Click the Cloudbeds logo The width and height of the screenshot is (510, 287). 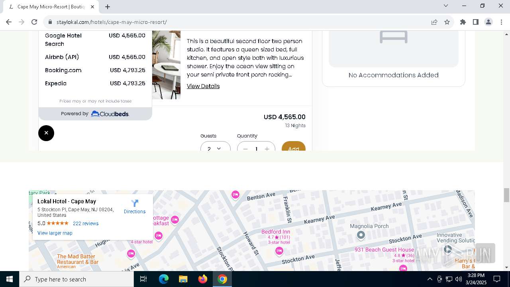110,114
